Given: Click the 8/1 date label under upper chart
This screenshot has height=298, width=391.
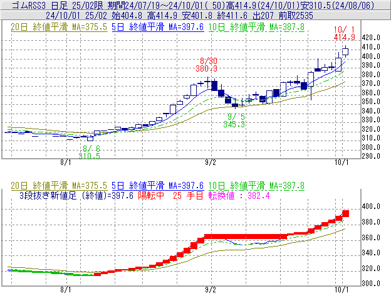Looking at the screenshot, I should (66, 162).
